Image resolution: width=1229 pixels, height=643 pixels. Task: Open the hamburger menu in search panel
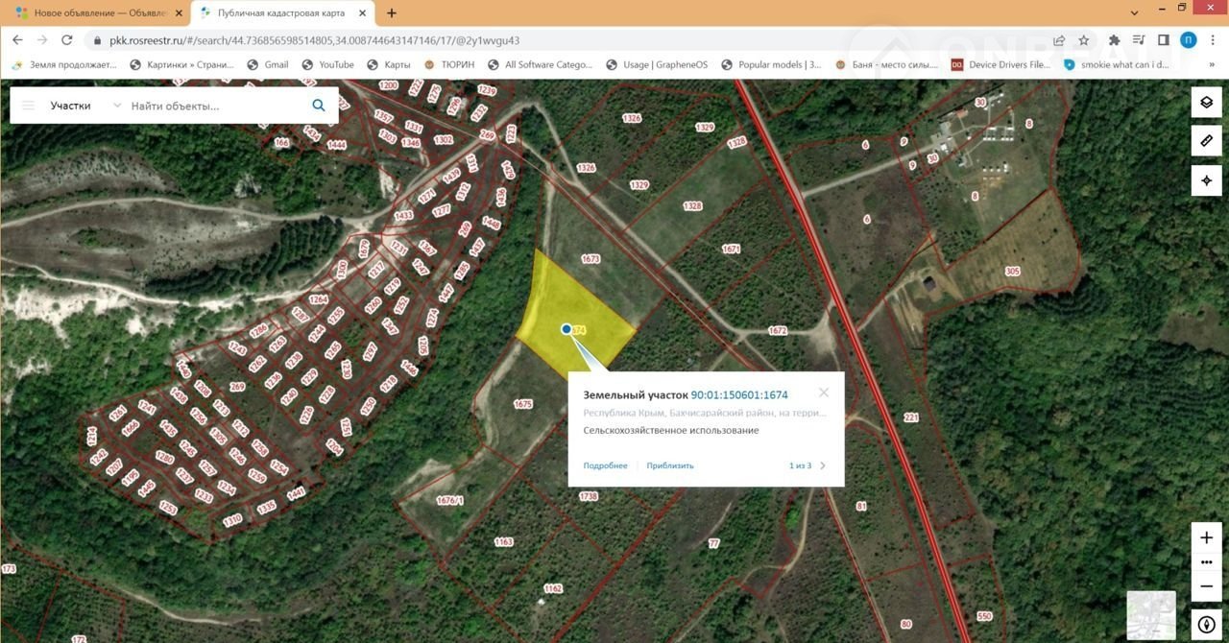click(x=29, y=106)
